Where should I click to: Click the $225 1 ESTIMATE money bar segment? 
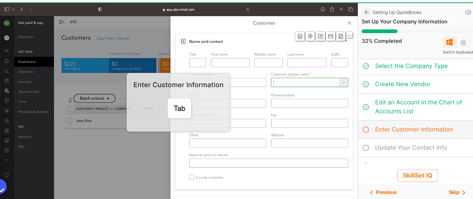point(85,66)
